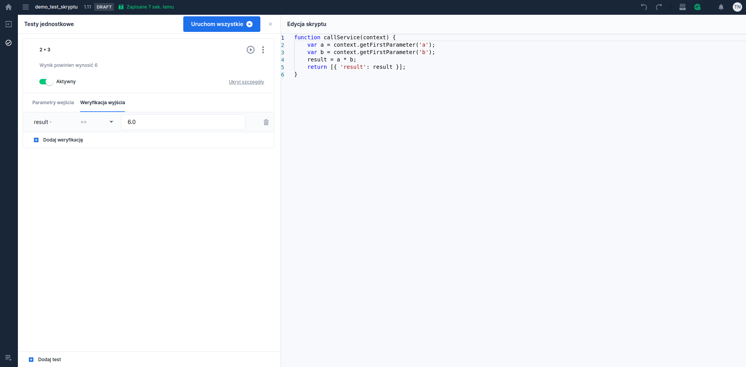Click the expected value field 6.0

(x=183, y=122)
